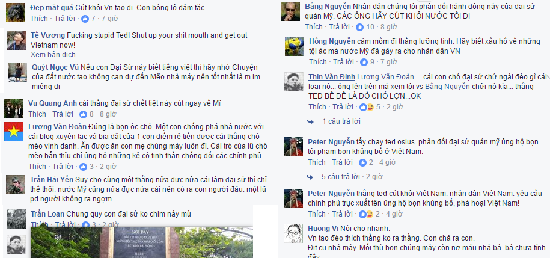This screenshot has height=258, width=550.
Task: Click reaction icons under Thin Văn Đinh comment
Action: [367, 107]
